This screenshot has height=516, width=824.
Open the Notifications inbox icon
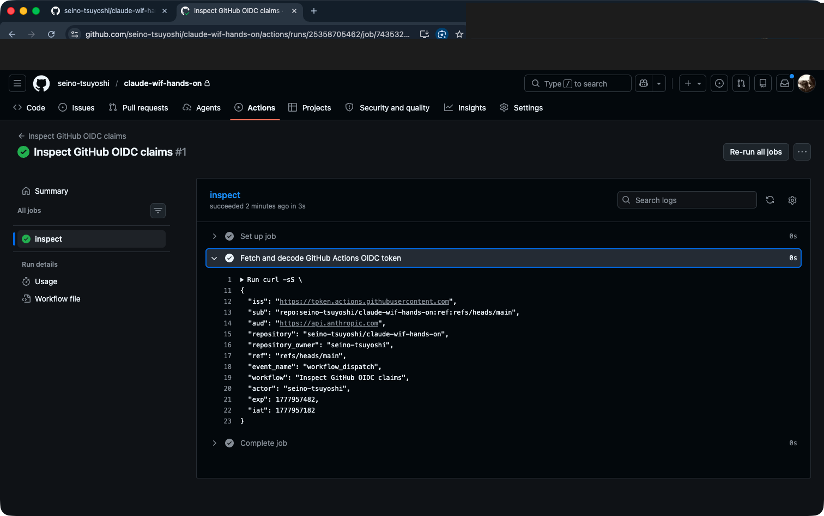pos(785,83)
